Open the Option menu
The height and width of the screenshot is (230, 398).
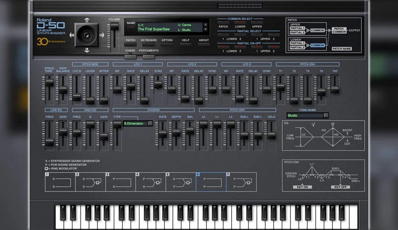point(167,44)
